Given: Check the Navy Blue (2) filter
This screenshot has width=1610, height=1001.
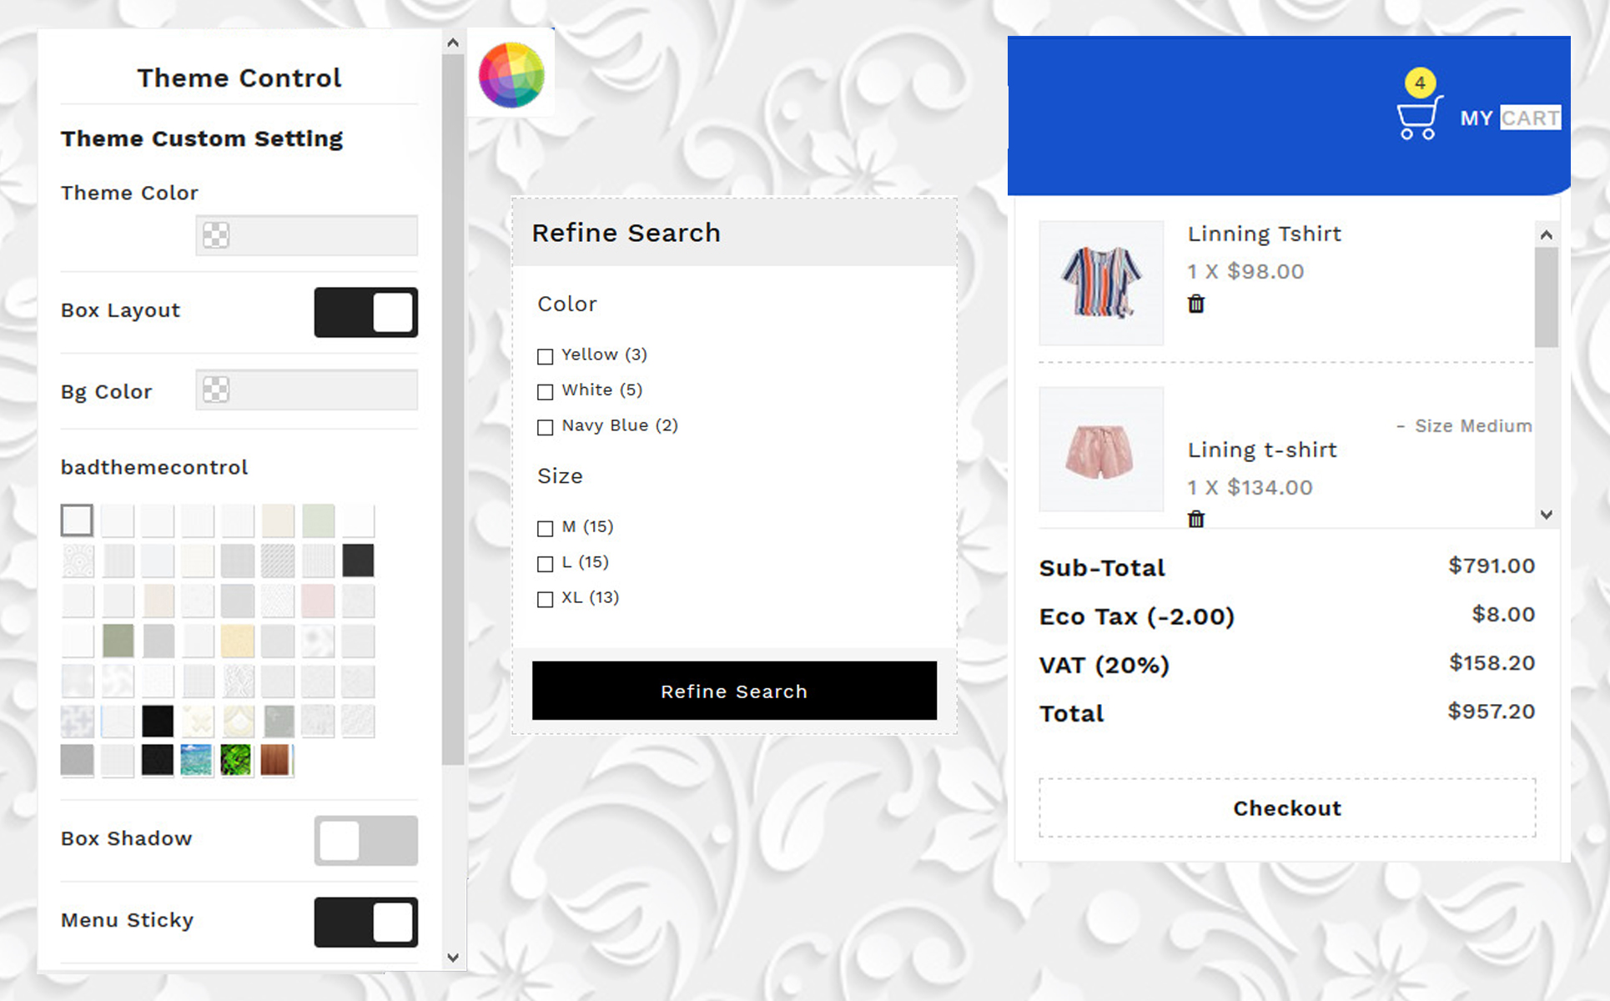Looking at the screenshot, I should [x=545, y=427].
